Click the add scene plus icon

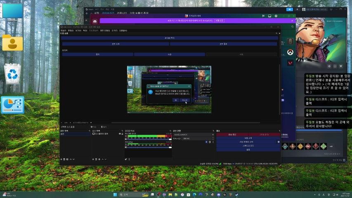coord(61,159)
